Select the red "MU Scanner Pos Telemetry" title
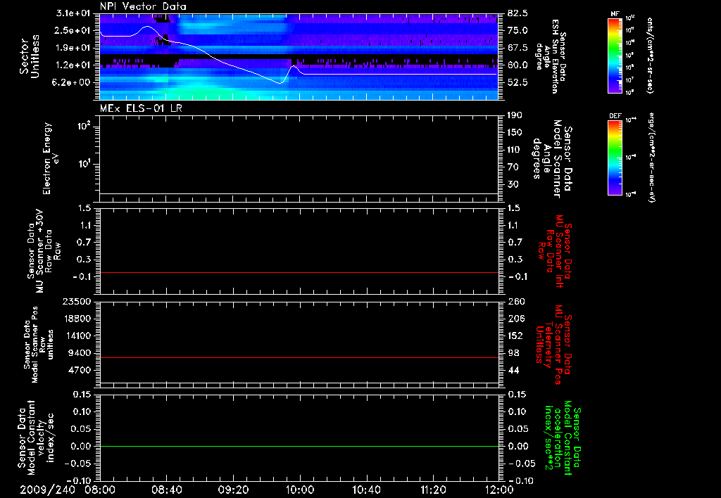The width and height of the screenshot is (721, 498). pos(553,345)
